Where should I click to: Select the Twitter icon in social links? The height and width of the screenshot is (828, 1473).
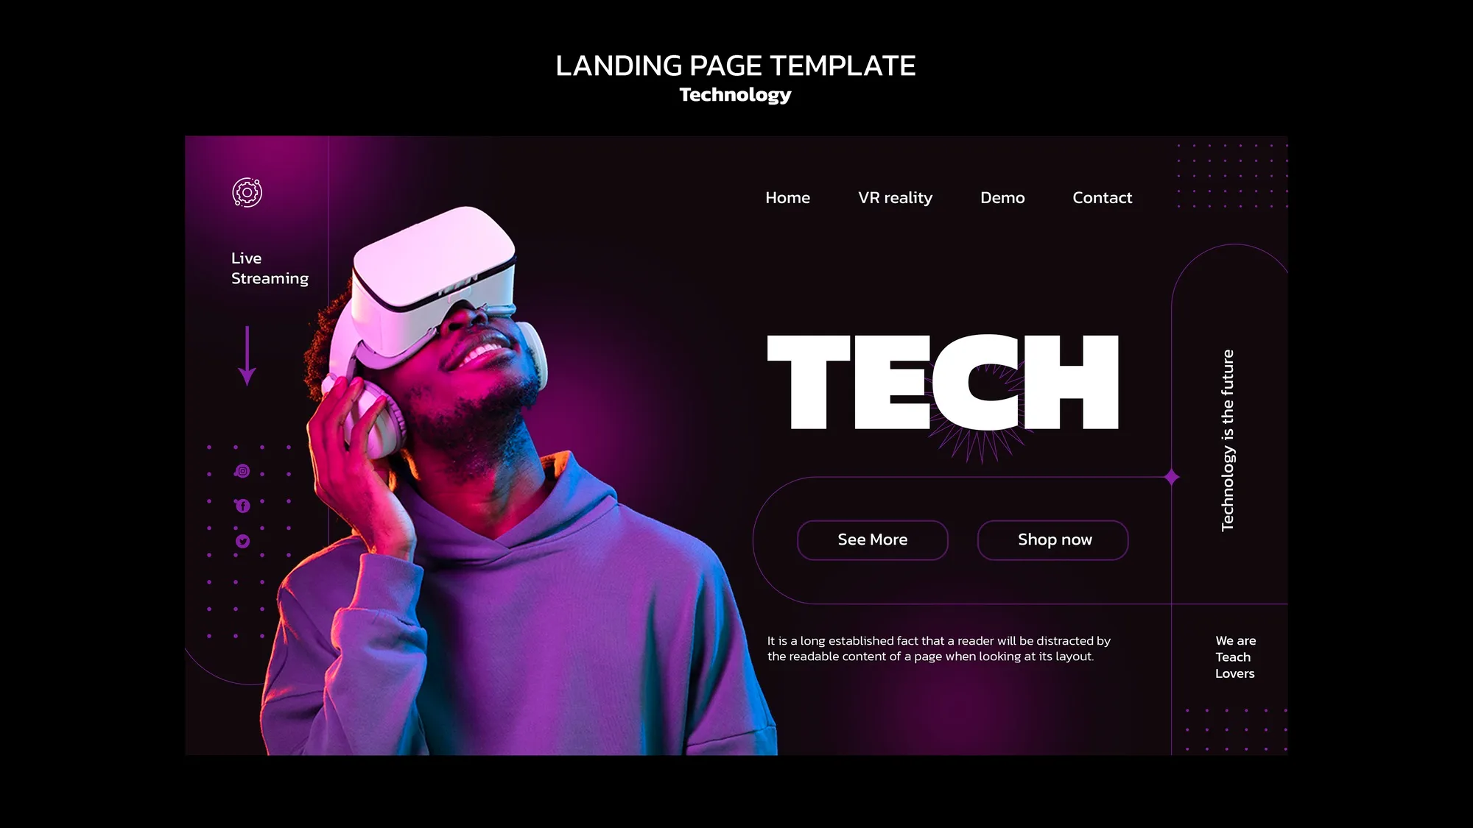[242, 540]
